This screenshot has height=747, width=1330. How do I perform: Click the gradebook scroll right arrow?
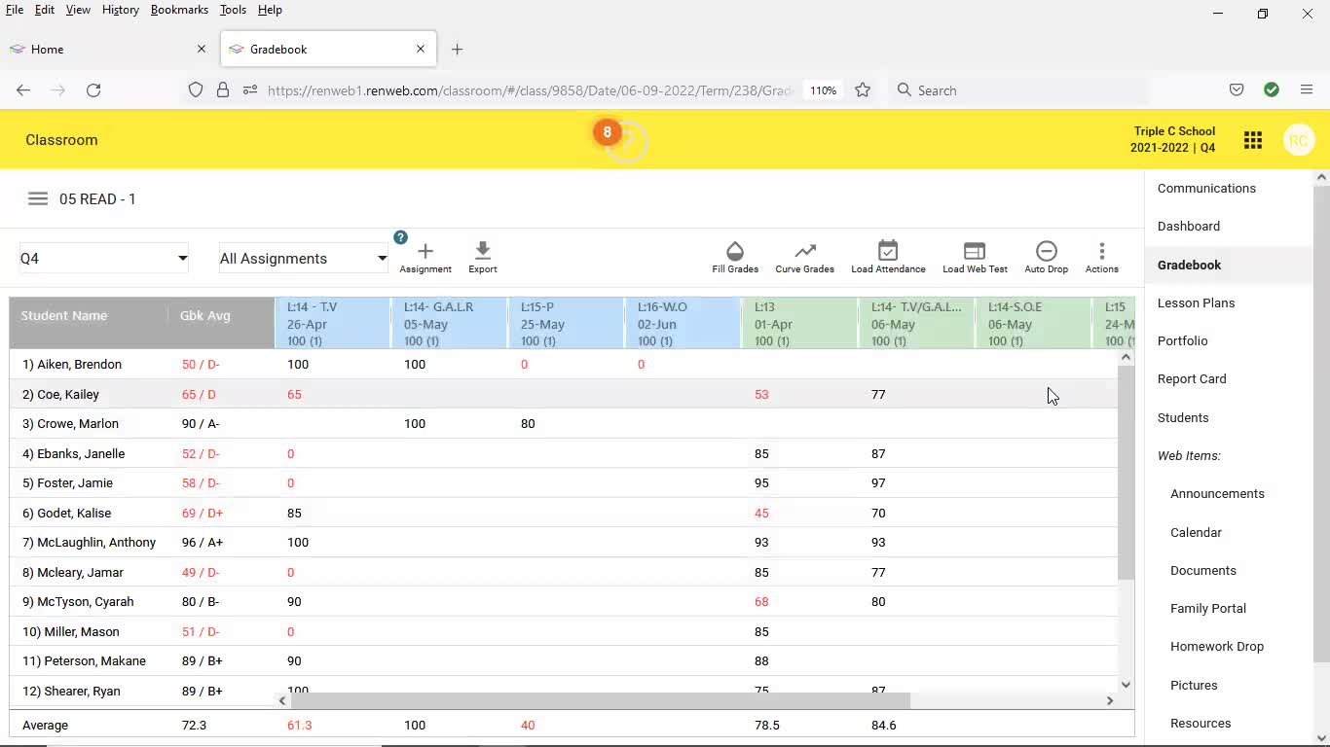pyautogui.click(x=1109, y=700)
